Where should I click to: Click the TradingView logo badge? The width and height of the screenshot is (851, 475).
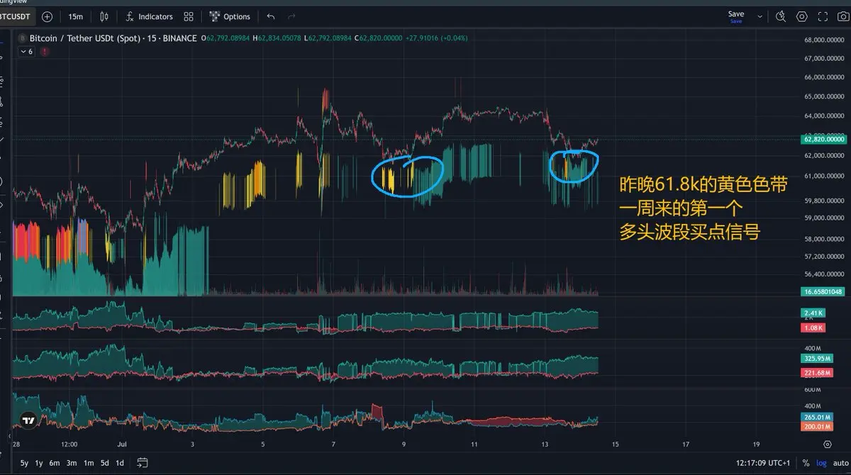point(28,420)
